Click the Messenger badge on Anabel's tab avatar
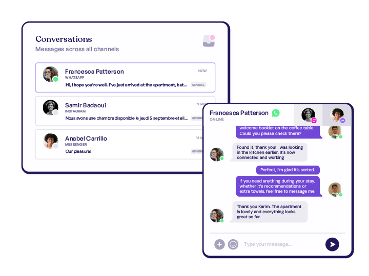Viewport: 369px width, 276px height. tap(343, 121)
